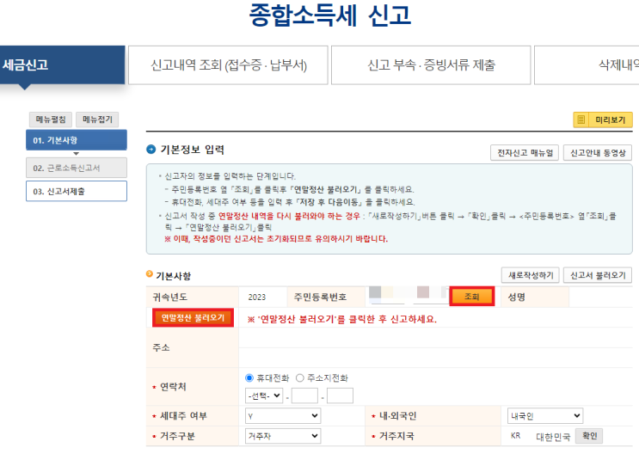
Task: Click the 미리보기 preview button
Action: point(603,120)
